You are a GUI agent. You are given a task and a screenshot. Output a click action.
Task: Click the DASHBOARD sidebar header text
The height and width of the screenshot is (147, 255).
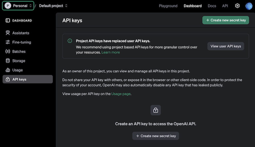22,21
